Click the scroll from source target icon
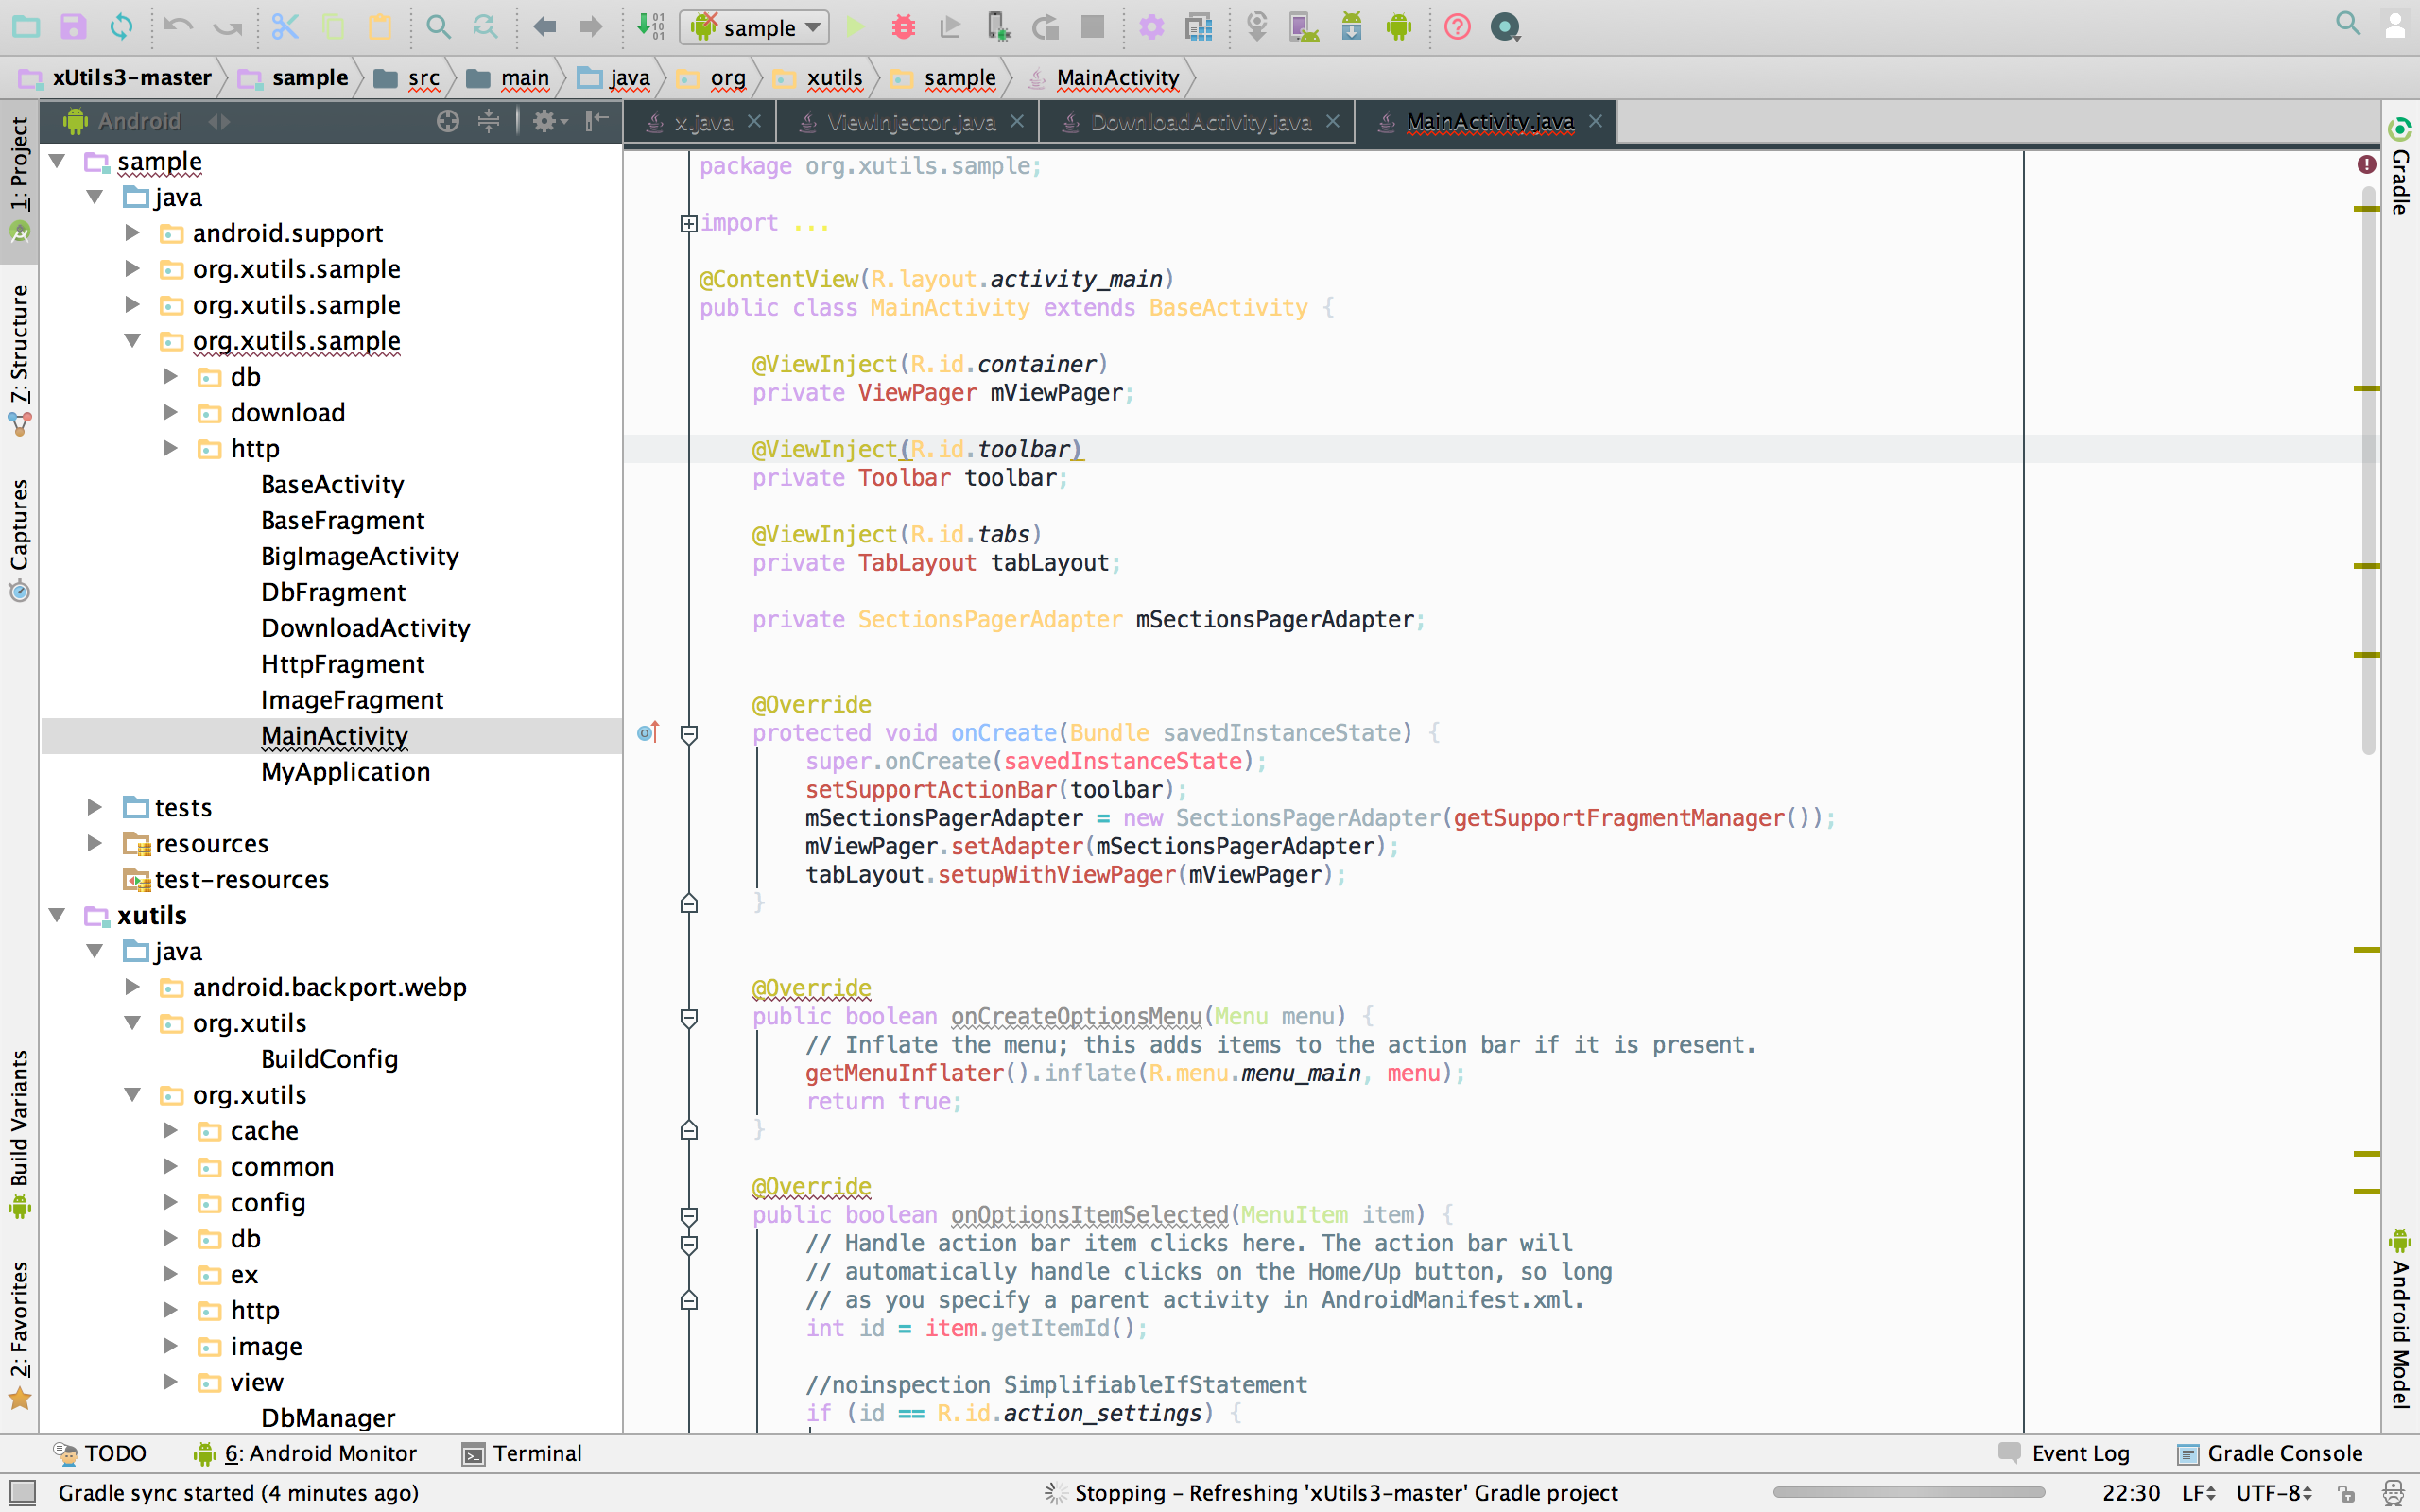 point(448,121)
